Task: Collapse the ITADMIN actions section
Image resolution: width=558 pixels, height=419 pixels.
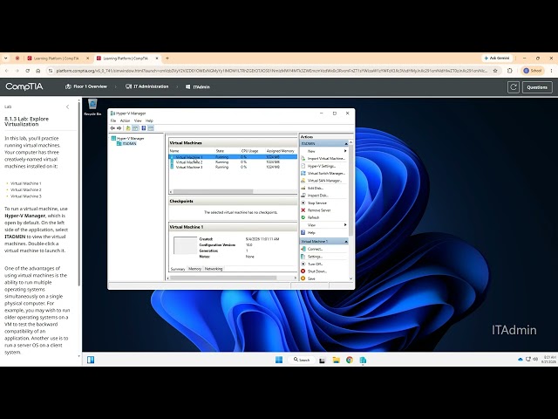Action: point(345,143)
